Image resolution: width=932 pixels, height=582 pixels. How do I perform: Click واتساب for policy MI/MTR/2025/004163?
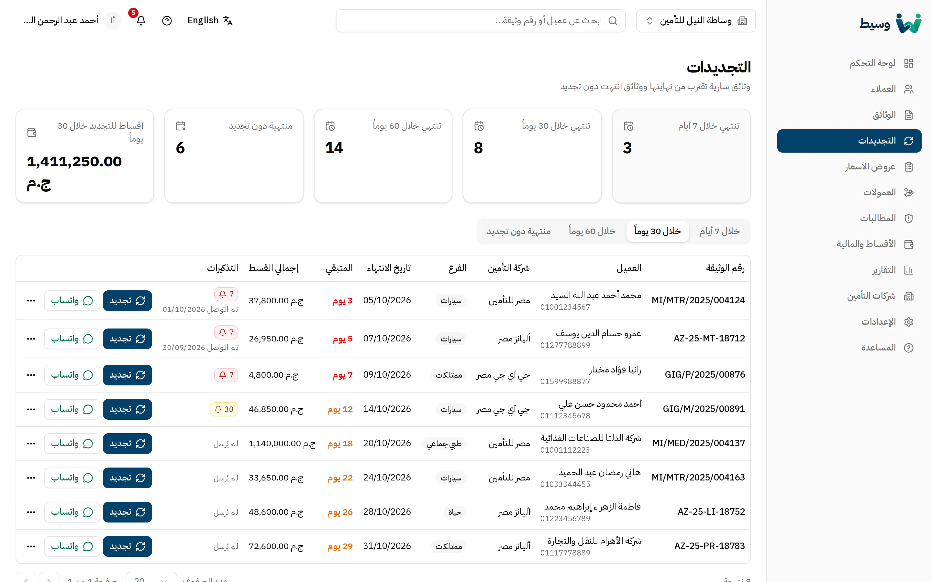click(x=72, y=478)
